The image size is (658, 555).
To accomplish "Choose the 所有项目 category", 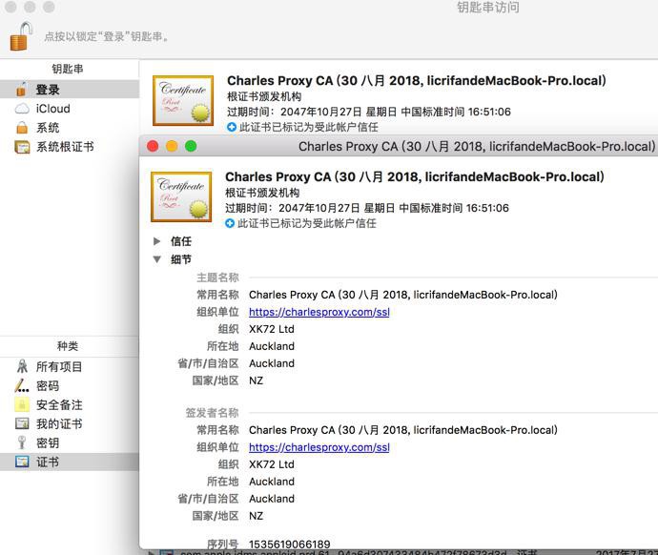I will [x=59, y=366].
